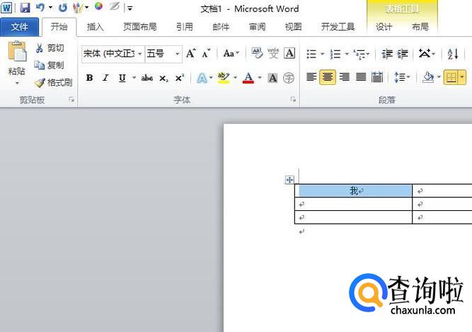Click the Sort A-Z icon
The height and width of the screenshot is (332, 472).
coord(453,54)
